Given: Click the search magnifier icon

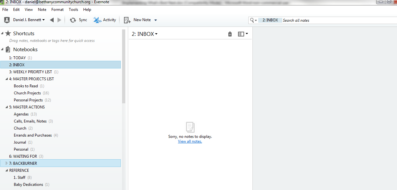Looking at the screenshot, I should pos(252,20).
